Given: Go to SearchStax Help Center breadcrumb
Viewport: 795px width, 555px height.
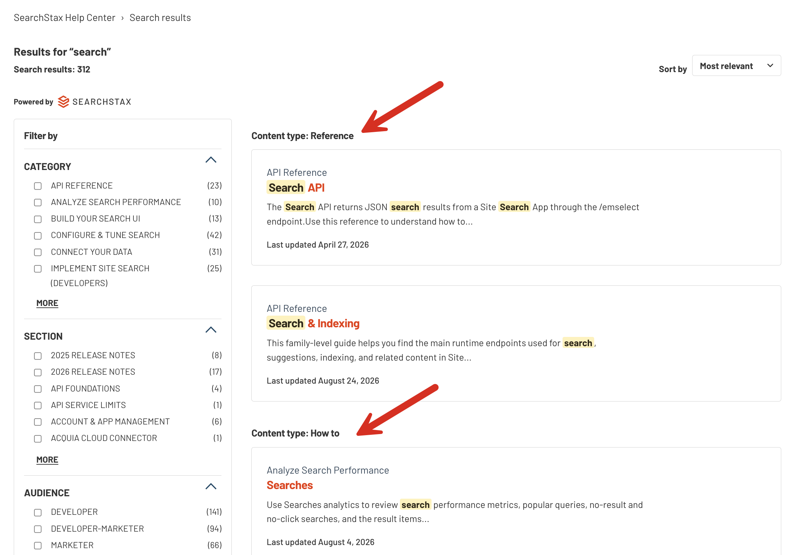Looking at the screenshot, I should tap(64, 18).
